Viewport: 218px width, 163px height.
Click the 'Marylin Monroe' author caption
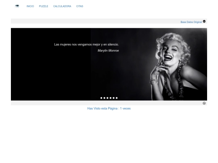[x=108, y=51]
